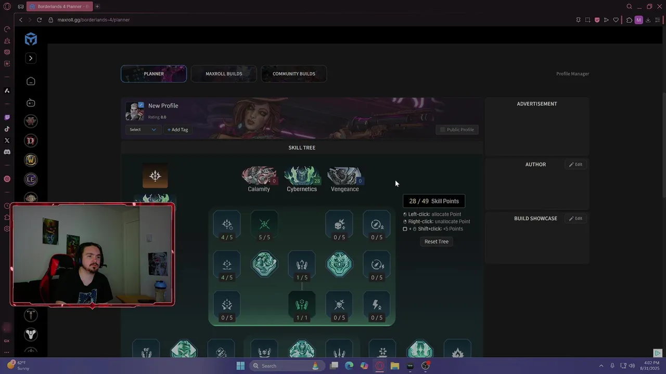Open the Maxroll home icon in sidebar
The height and width of the screenshot is (374, 666).
tap(31, 81)
